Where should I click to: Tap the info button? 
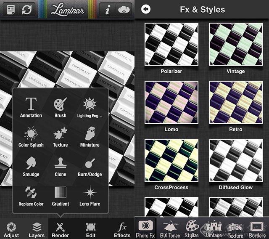(108, 10)
